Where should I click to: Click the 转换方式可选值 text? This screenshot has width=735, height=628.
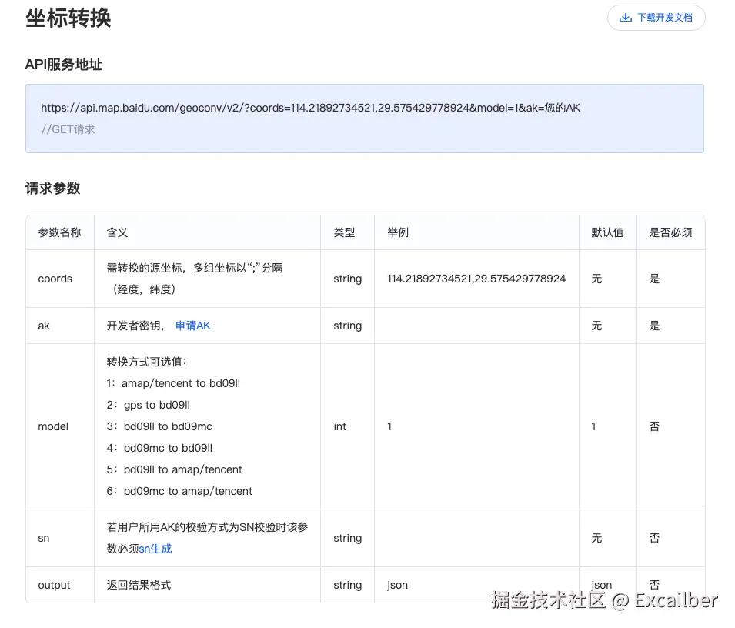(146, 362)
